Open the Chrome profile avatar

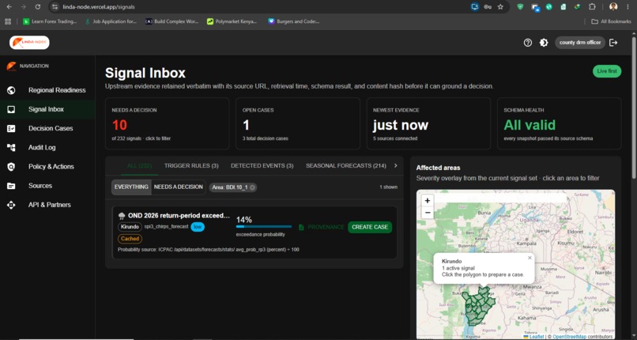[x=613, y=7]
